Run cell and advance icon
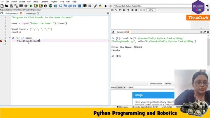This screenshot has width=210, height=118. pyautogui.click(x=41, y=6)
